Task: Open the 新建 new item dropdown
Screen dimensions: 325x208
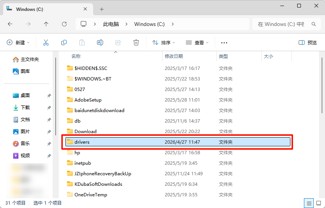Action: (x=18, y=43)
